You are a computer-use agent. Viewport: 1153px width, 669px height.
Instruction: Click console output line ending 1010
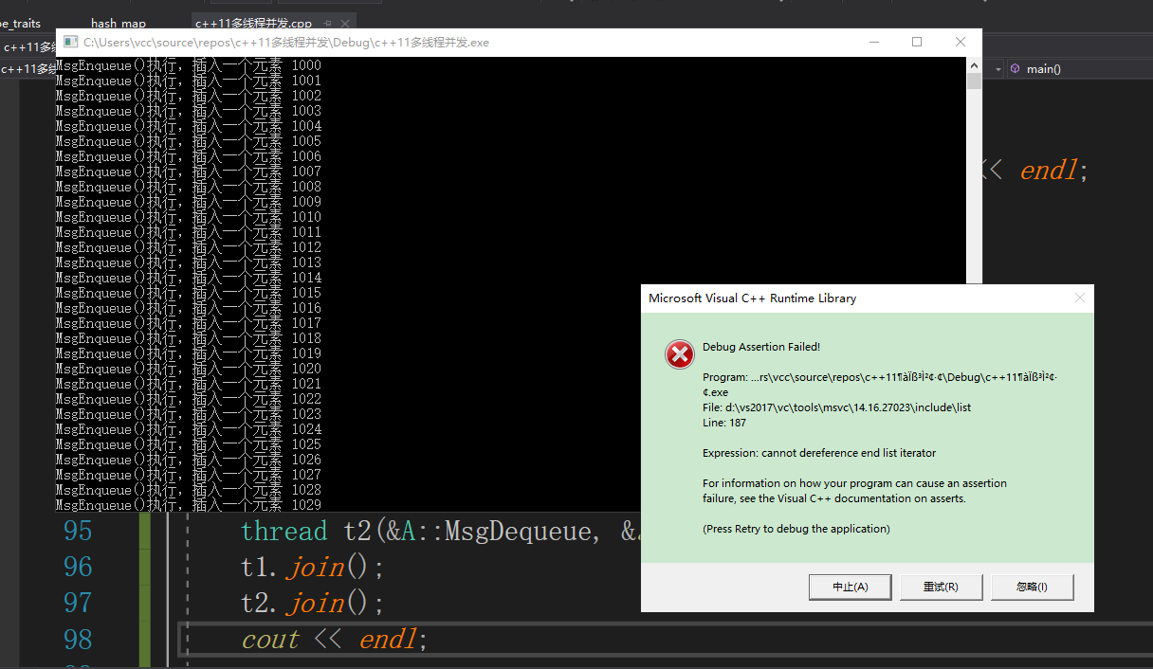pyautogui.click(x=189, y=217)
